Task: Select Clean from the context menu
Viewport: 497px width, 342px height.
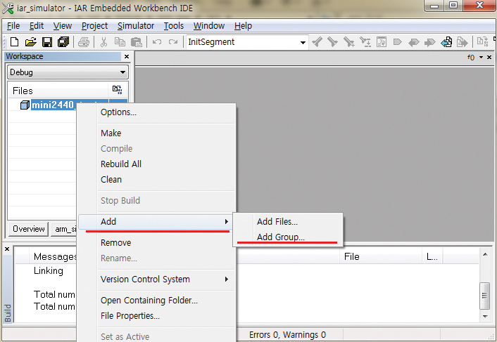Action: [157, 180]
